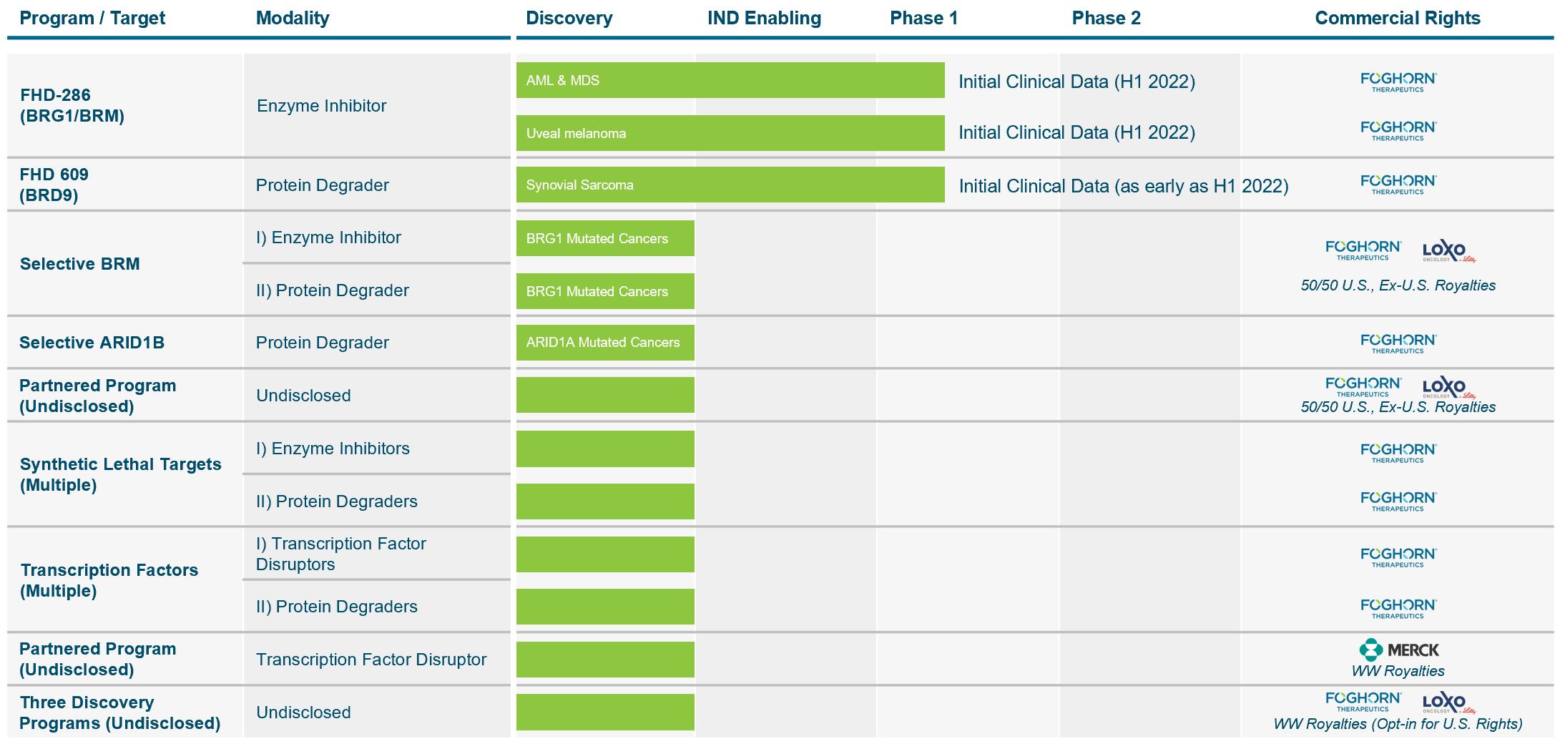Image resolution: width=1560 pixels, height=744 pixels.
Task: Select the Selective ARID1B program name
Action: pos(92,343)
